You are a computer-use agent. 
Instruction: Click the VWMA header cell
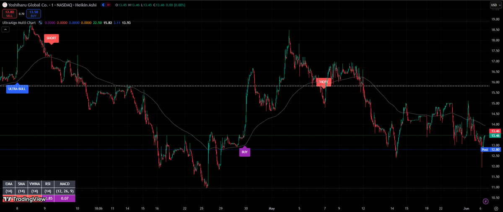click(34, 184)
